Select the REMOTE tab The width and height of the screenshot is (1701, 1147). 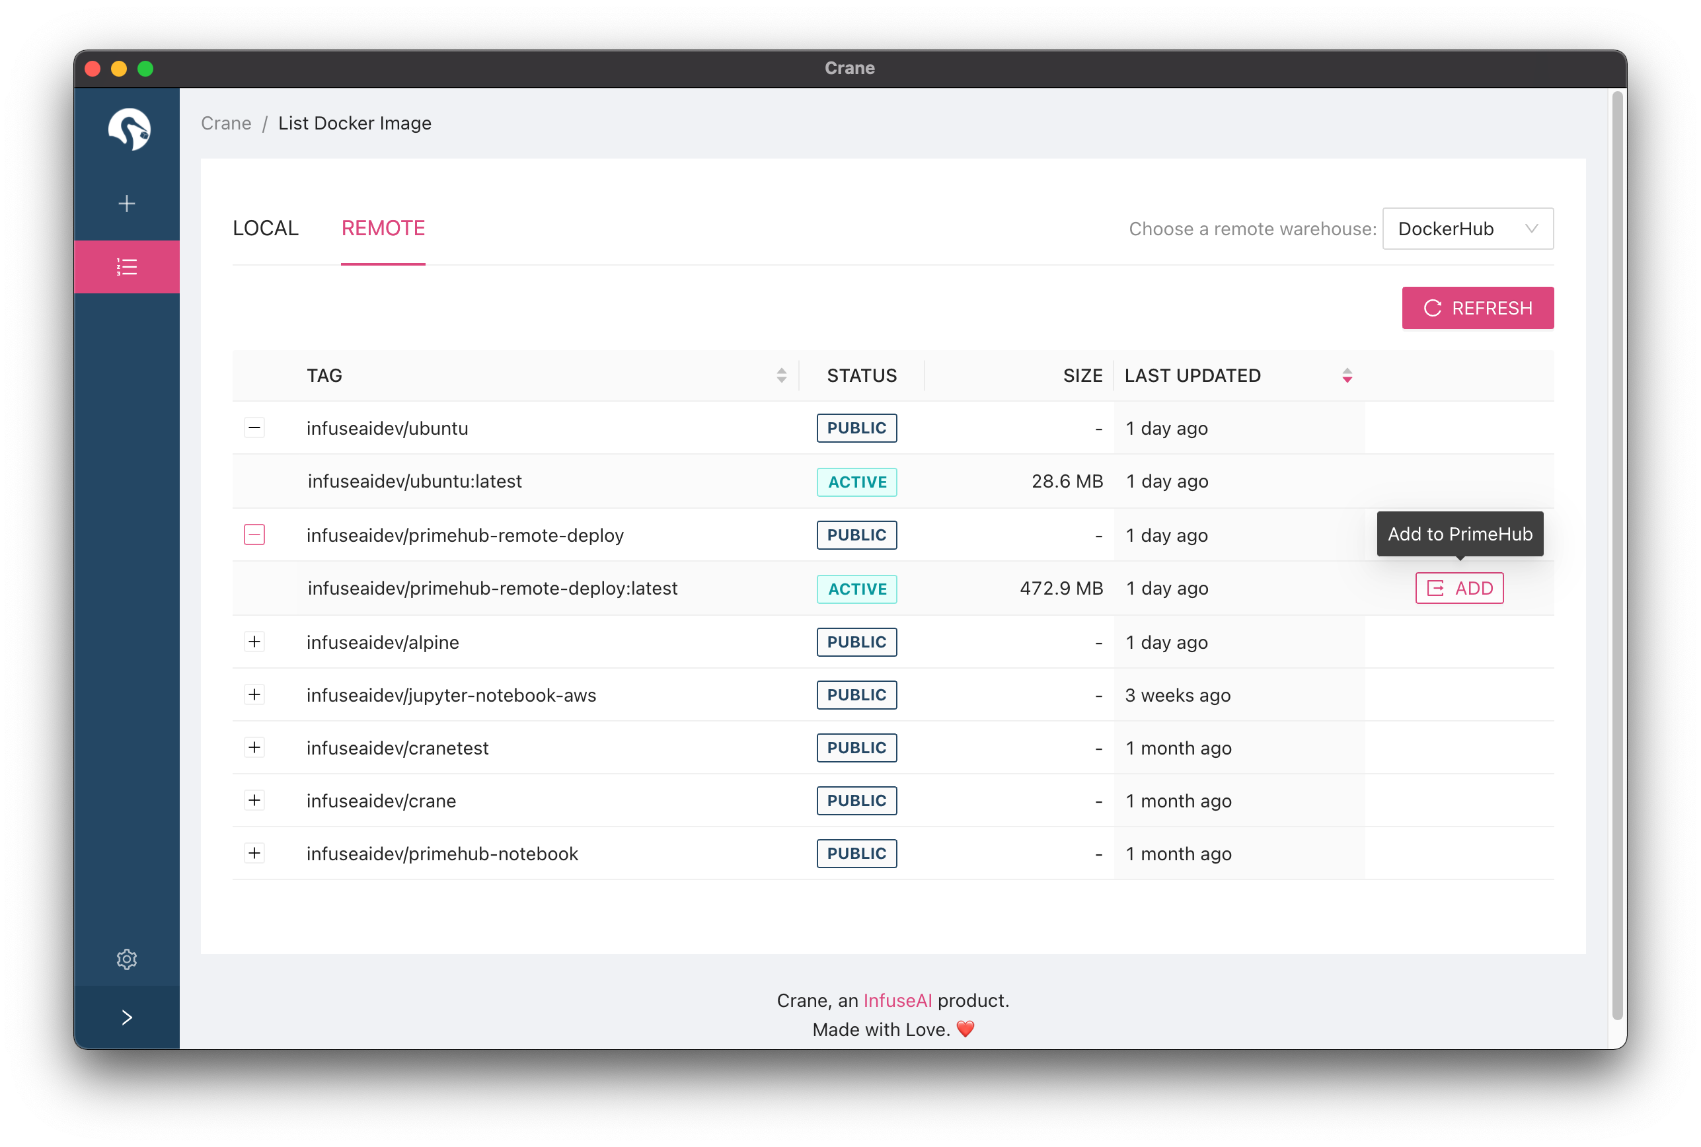(383, 228)
